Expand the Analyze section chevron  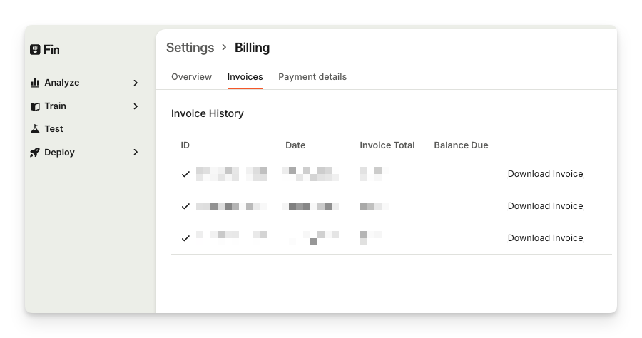tap(136, 83)
